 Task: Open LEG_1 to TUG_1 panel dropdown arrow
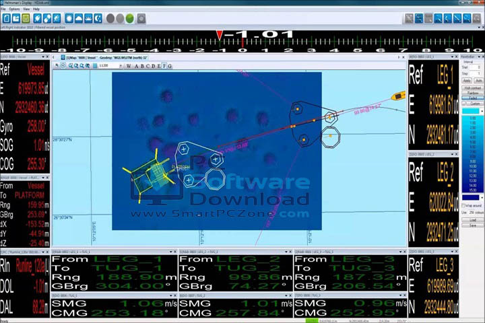[x=170, y=252]
